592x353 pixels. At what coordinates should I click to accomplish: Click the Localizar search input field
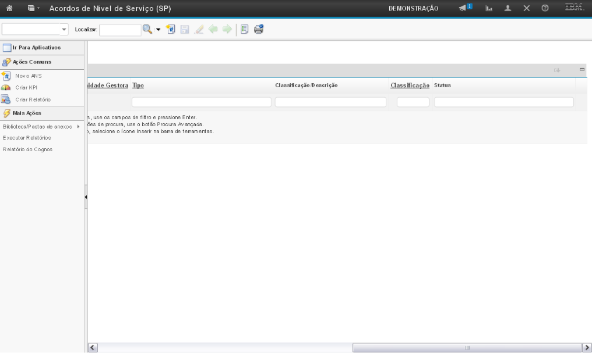[121, 29]
